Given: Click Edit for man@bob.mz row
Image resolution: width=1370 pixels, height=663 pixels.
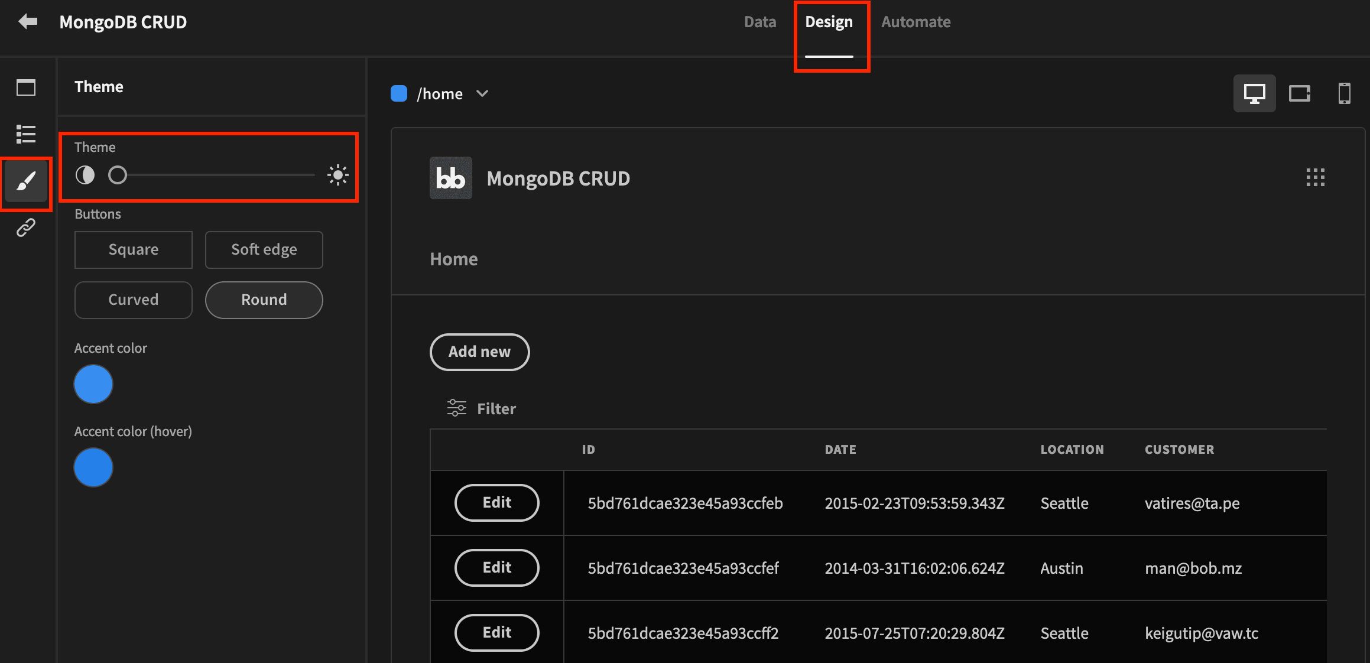Looking at the screenshot, I should click(497, 567).
